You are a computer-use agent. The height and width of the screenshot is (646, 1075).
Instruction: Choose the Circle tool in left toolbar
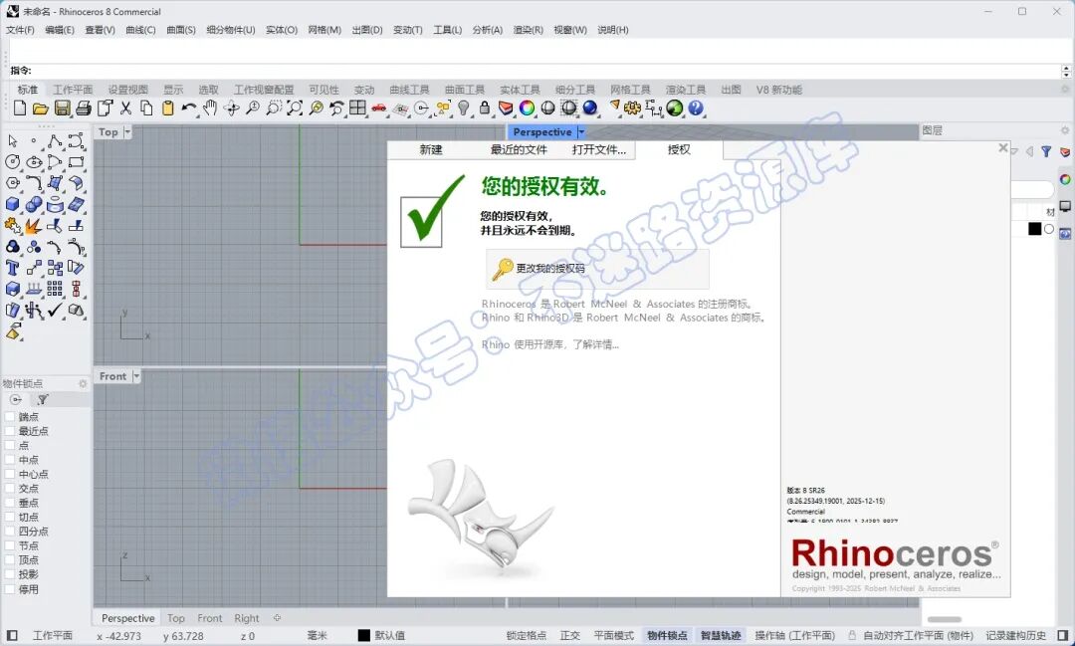(12, 162)
